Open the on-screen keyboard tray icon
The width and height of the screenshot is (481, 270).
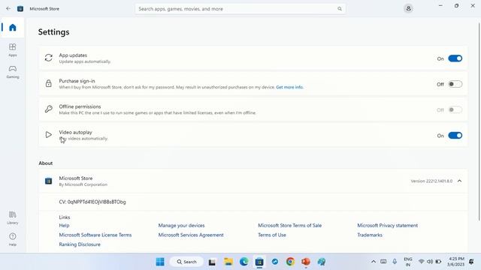click(x=383, y=262)
